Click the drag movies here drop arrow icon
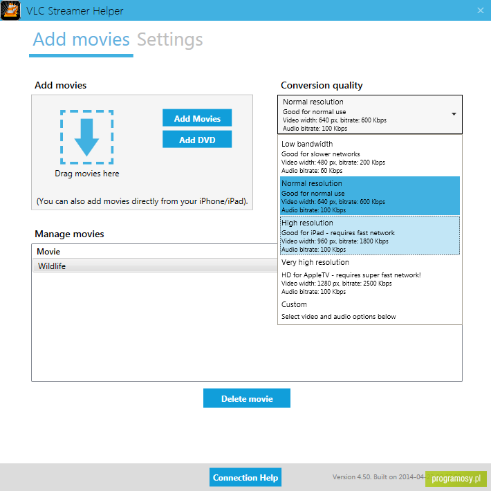 [x=86, y=137]
